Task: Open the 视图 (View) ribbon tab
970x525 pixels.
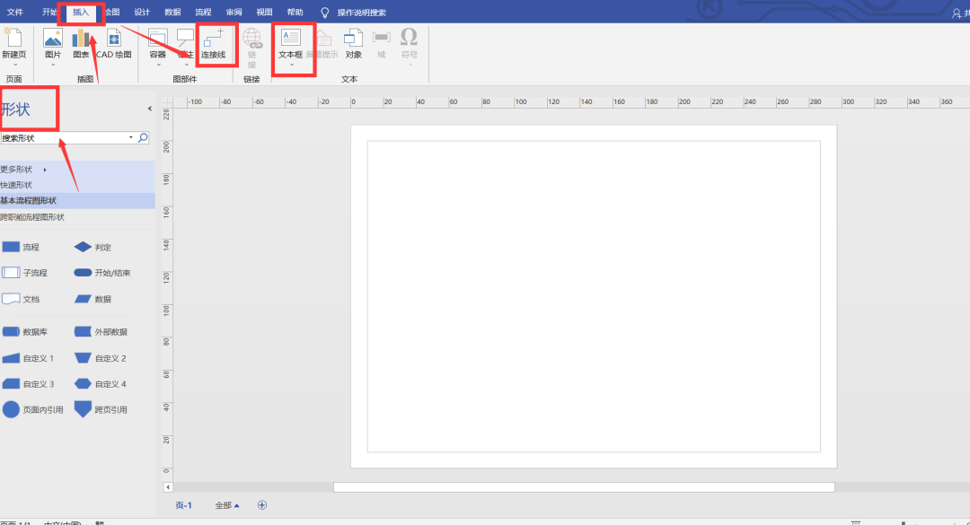Action: [264, 13]
